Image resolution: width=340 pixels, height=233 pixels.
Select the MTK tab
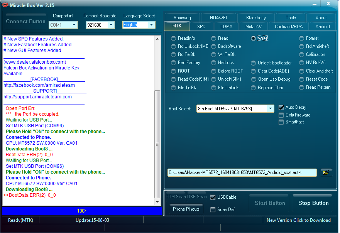pyautogui.click(x=177, y=26)
